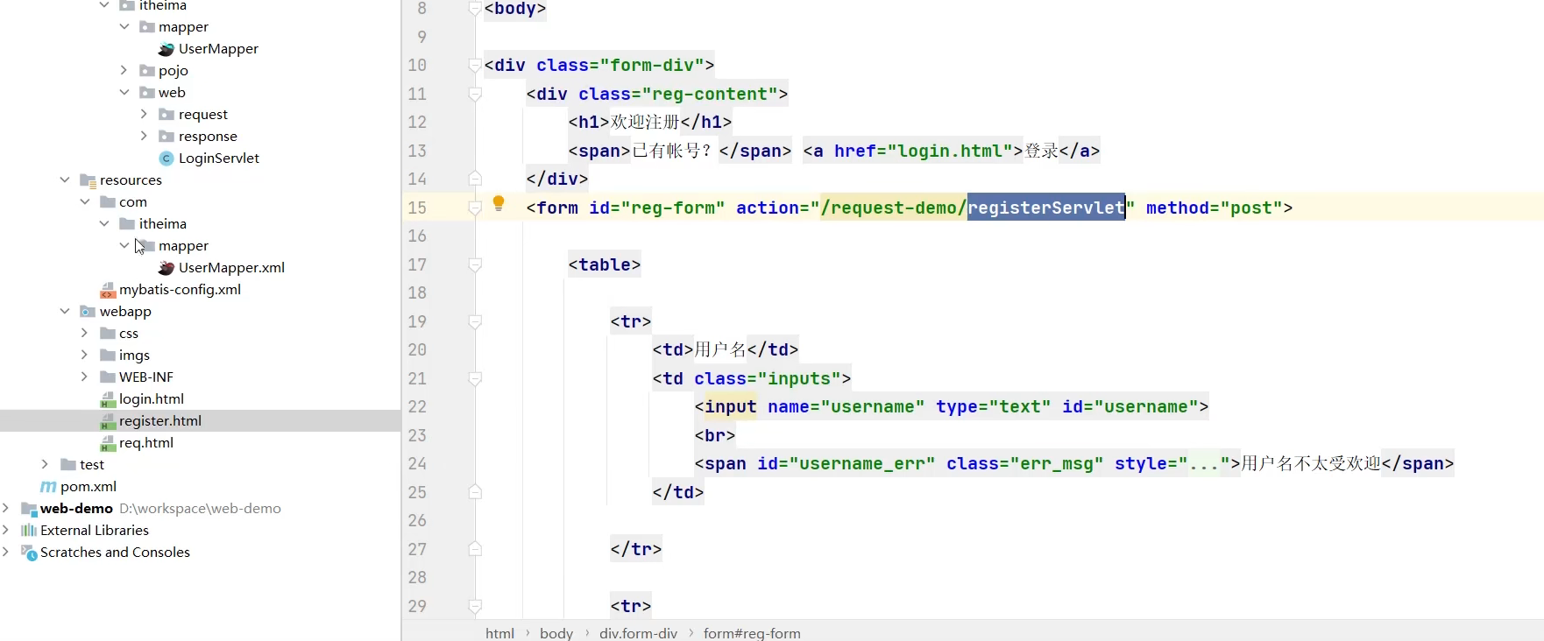The height and width of the screenshot is (641, 1544).
Task: Select body in the breadcrumb bar
Action: pos(556,633)
